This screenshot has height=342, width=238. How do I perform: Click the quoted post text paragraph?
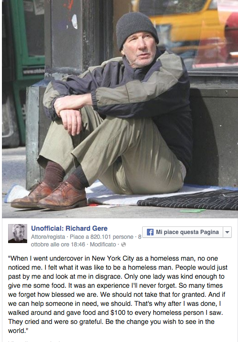(118, 294)
